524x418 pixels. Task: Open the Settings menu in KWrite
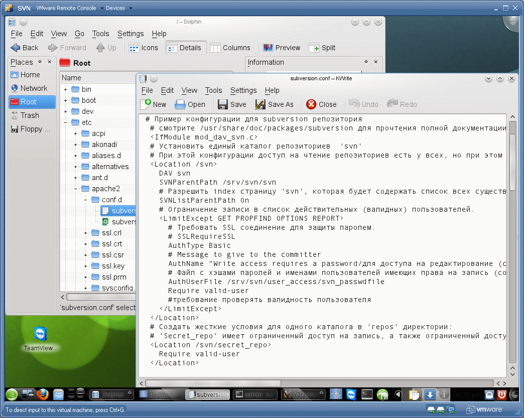(243, 90)
